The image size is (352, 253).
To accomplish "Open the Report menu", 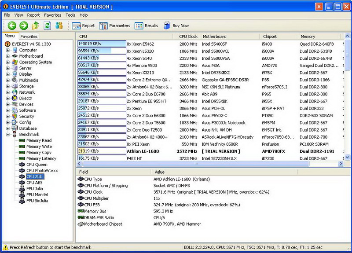I will coord(33,15).
